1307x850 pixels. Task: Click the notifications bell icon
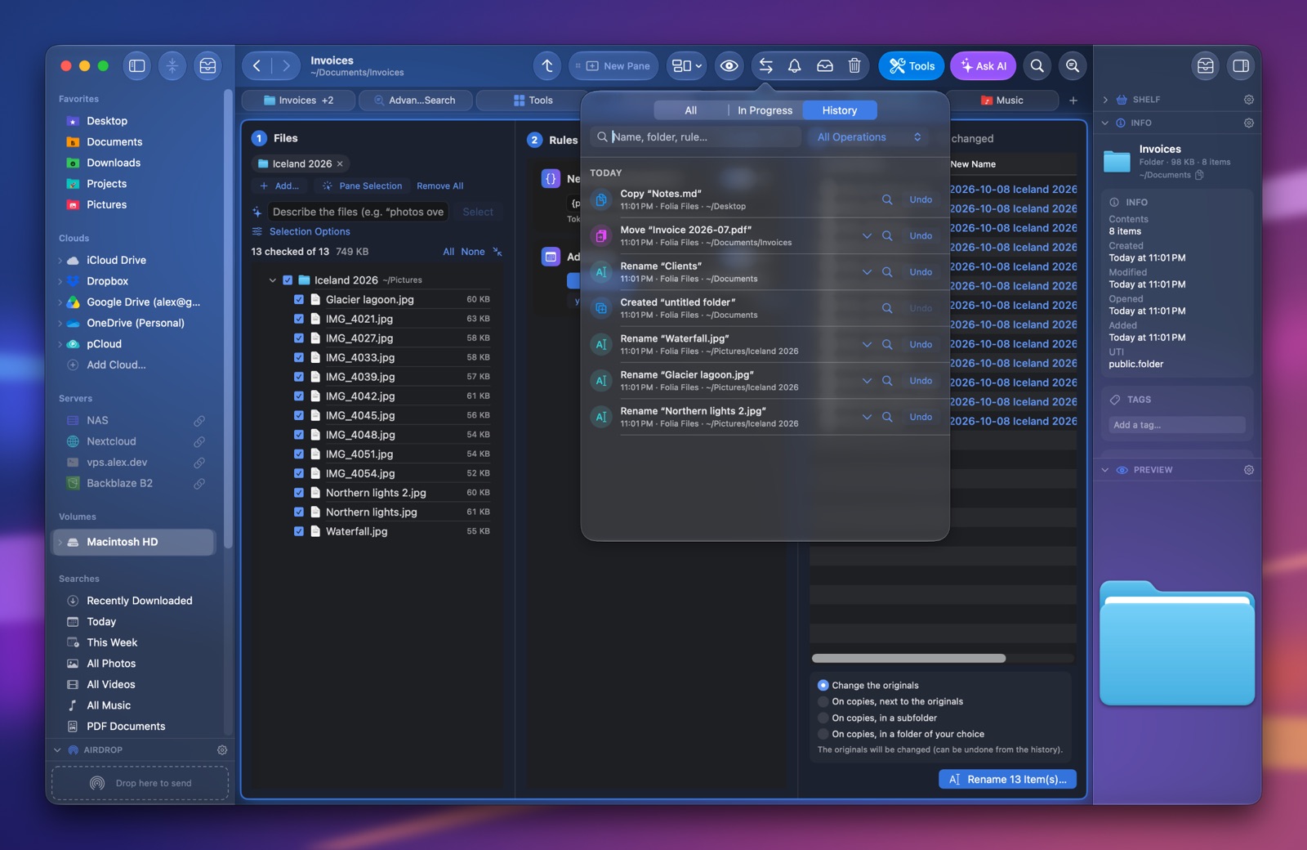pos(794,66)
